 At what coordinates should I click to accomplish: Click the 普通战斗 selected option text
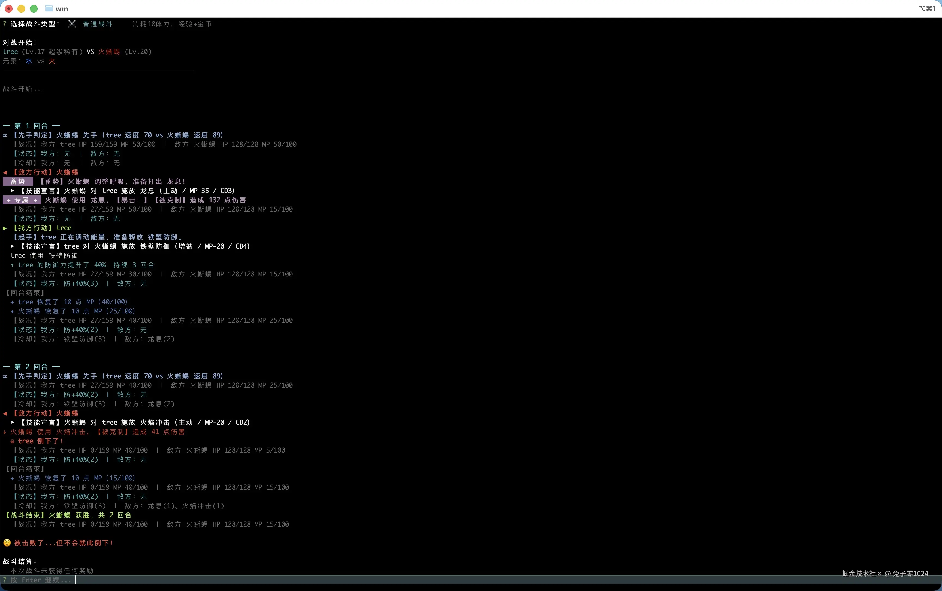click(x=98, y=24)
